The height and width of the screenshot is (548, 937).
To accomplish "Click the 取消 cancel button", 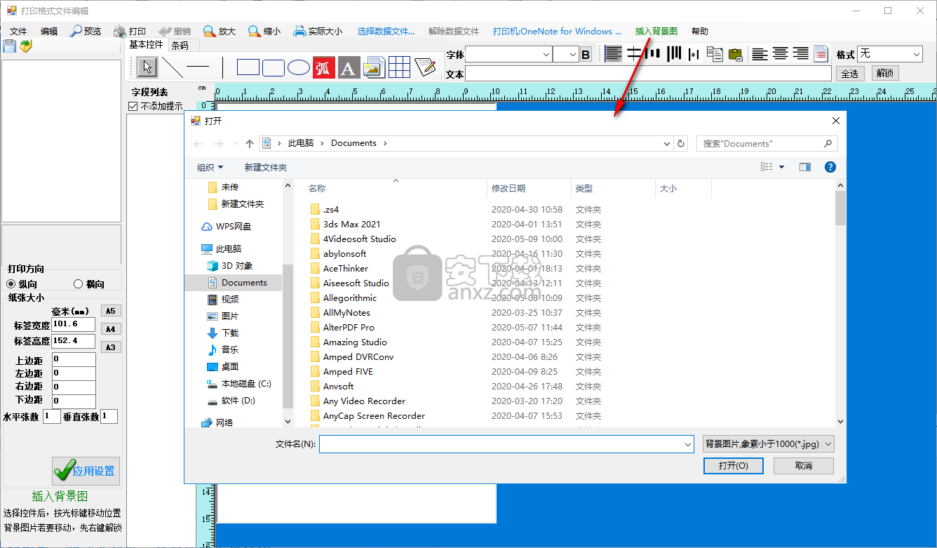I will 804,466.
